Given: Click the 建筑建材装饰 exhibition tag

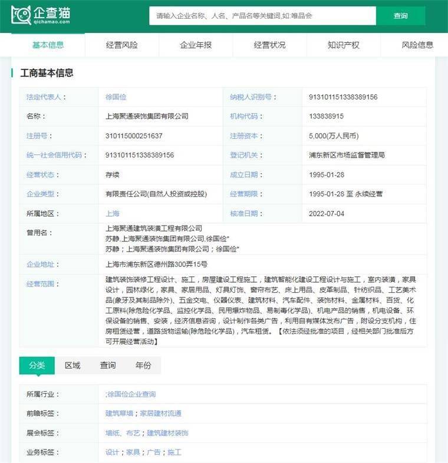Looking at the screenshot, I should tap(167, 433).
